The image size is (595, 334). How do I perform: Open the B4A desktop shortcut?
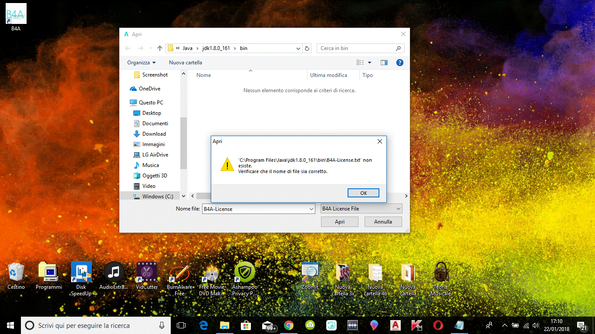tap(16, 17)
